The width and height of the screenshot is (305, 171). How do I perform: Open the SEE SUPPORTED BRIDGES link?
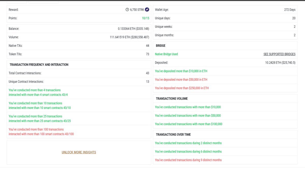pyautogui.click(x=280, y=54)
